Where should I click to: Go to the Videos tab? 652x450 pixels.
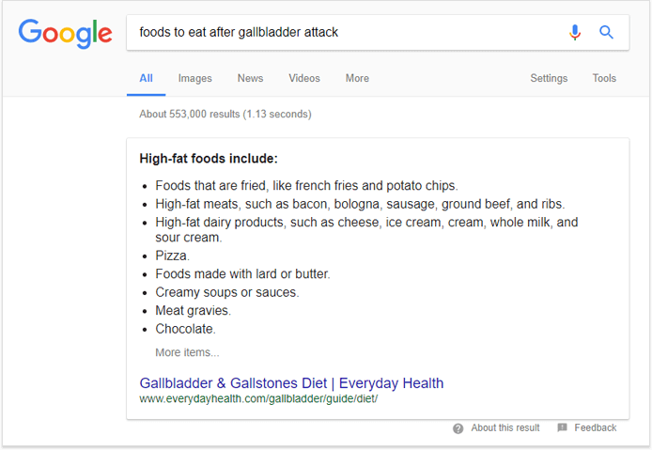(304, 78)
